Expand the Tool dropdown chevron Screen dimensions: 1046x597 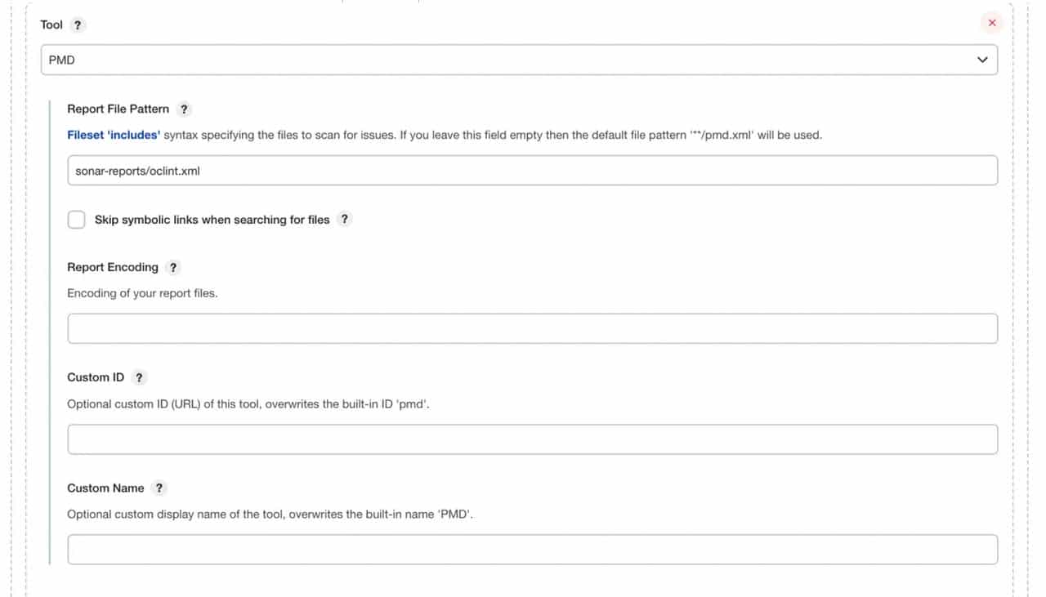point(982,59)
